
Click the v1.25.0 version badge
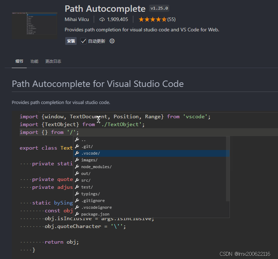(x=159, y=8)
